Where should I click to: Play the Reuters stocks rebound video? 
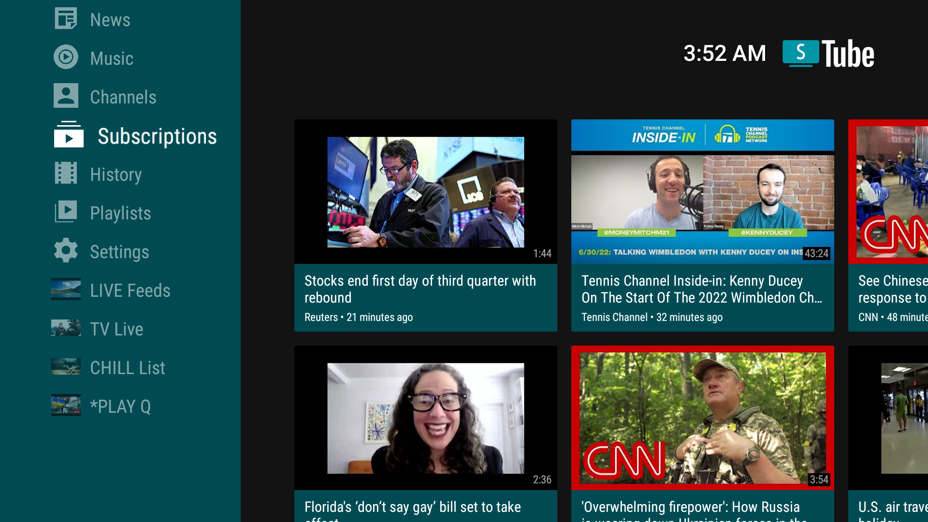425,192
